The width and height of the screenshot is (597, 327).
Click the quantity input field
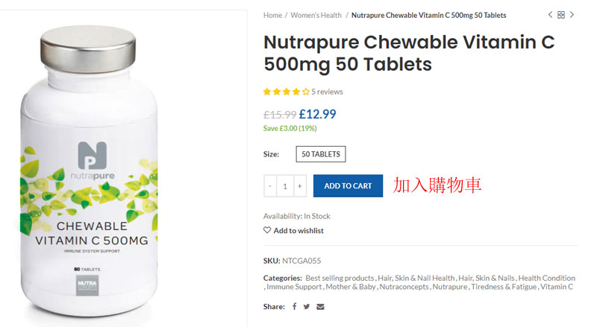285,186
